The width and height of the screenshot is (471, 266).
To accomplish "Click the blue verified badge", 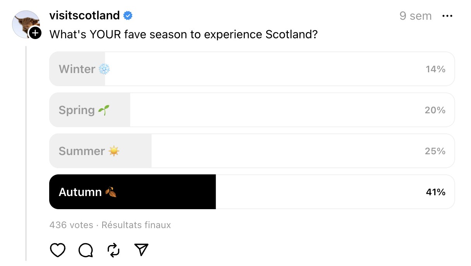I will coord(128,15).
